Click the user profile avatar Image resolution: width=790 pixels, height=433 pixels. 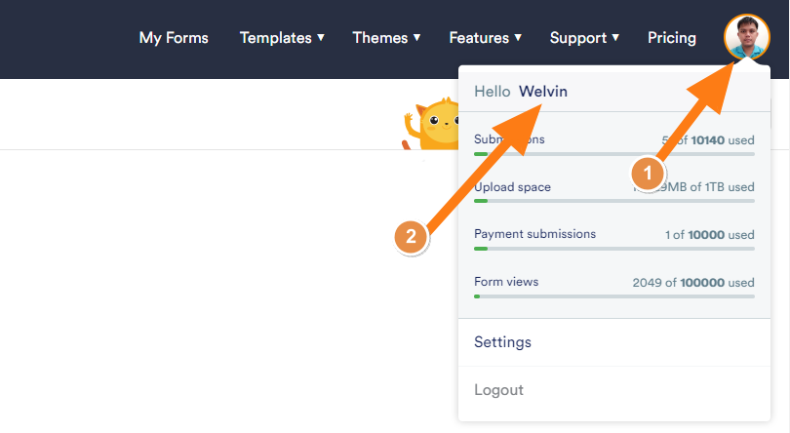pyautogui.click(x=747, y=38)
